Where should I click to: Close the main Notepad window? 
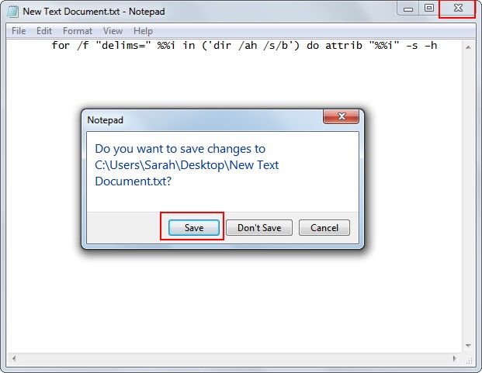click(457, 9)
